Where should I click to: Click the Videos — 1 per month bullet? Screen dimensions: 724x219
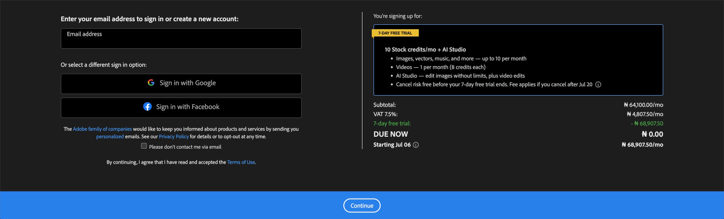(x=441, y=67)
